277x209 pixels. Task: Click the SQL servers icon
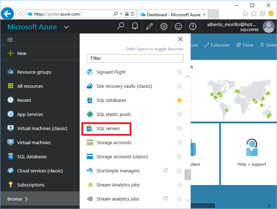tap(90, 128)
